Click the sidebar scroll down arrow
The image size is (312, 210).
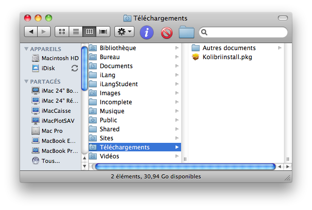85,166
